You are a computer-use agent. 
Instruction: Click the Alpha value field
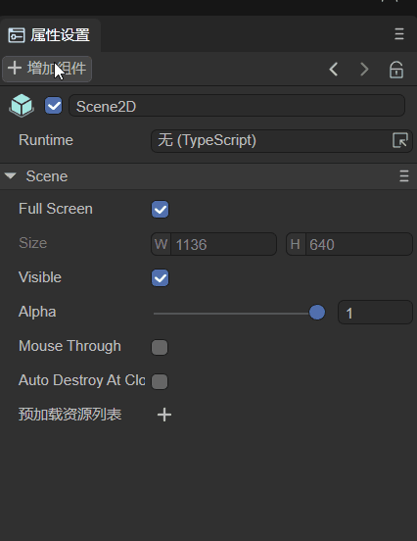(375, 313)
